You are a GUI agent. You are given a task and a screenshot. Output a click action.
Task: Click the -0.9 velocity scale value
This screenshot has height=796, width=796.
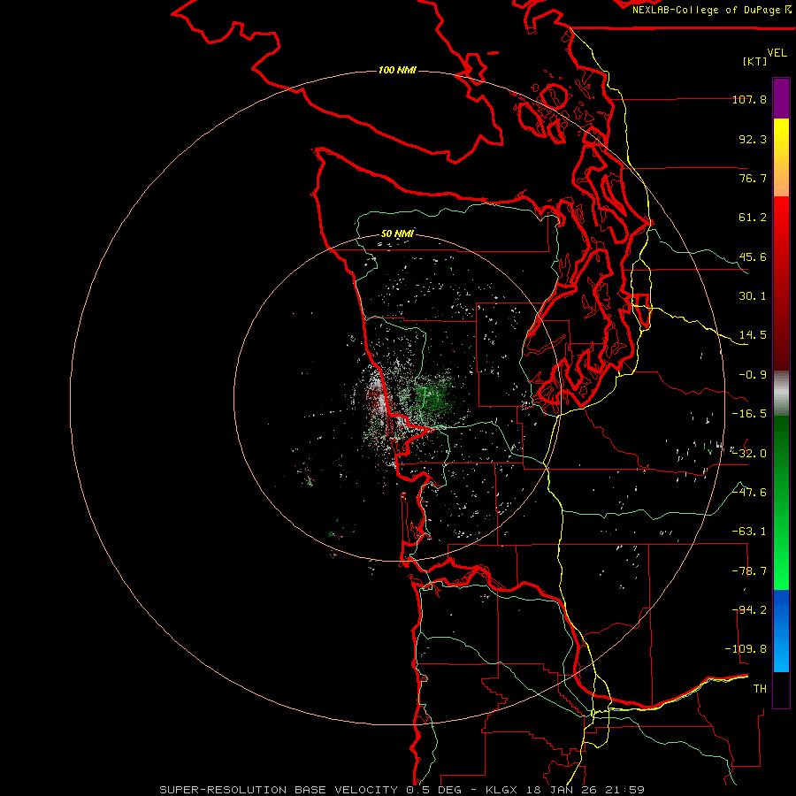tap(753, 375)
